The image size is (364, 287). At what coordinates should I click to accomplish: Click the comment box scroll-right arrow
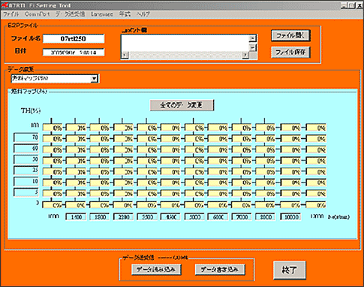coord(245,55)
